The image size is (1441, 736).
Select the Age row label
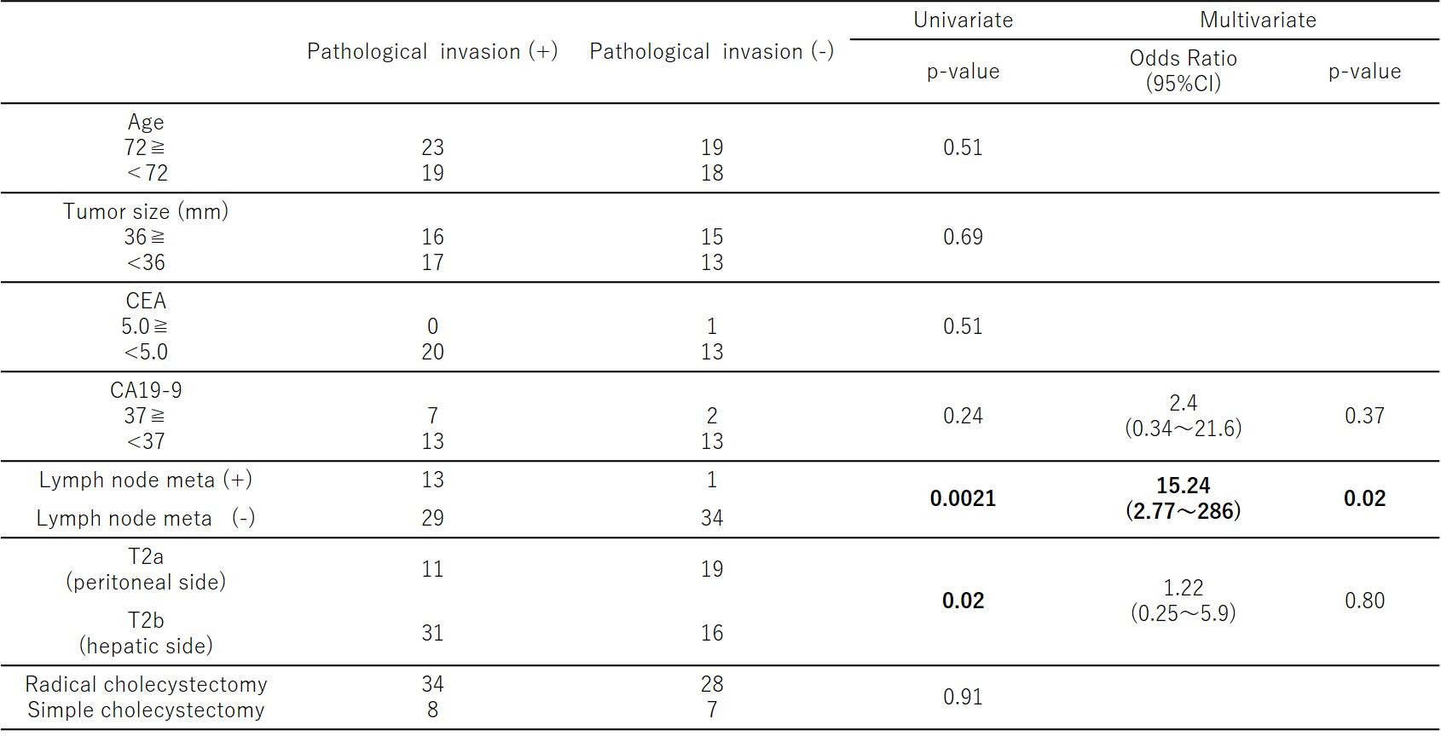[x=146, y=123]
